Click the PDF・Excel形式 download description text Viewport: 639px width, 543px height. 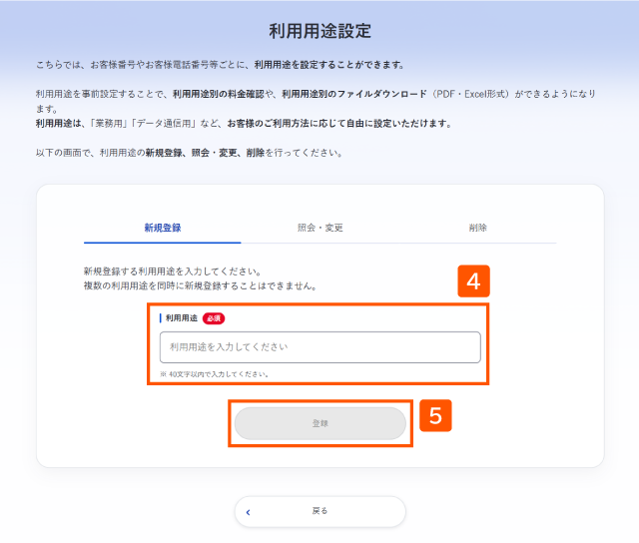316,101
